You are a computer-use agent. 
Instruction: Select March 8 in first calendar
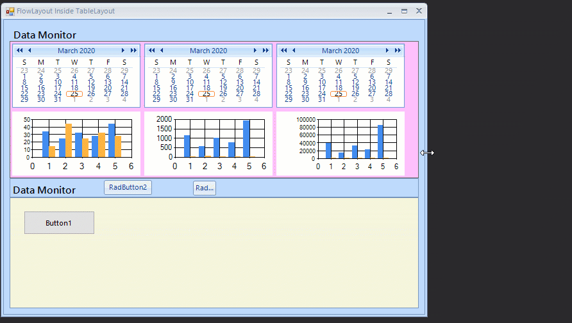pyautogui.click(x=24, y=83)
